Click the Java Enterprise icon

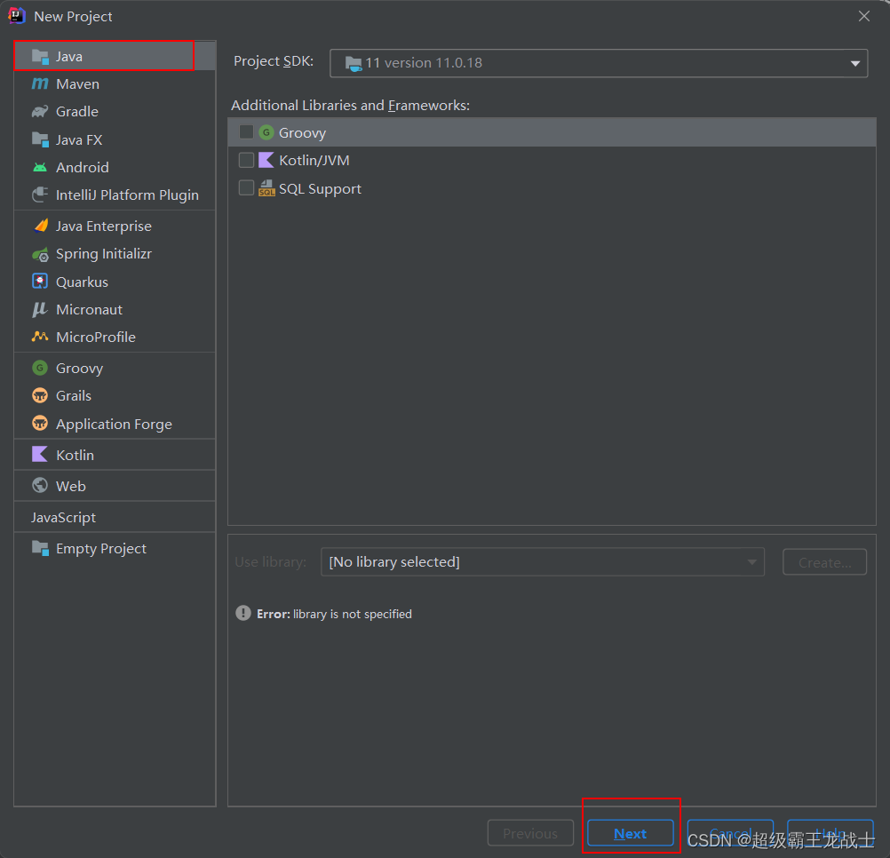click(41, 226)
